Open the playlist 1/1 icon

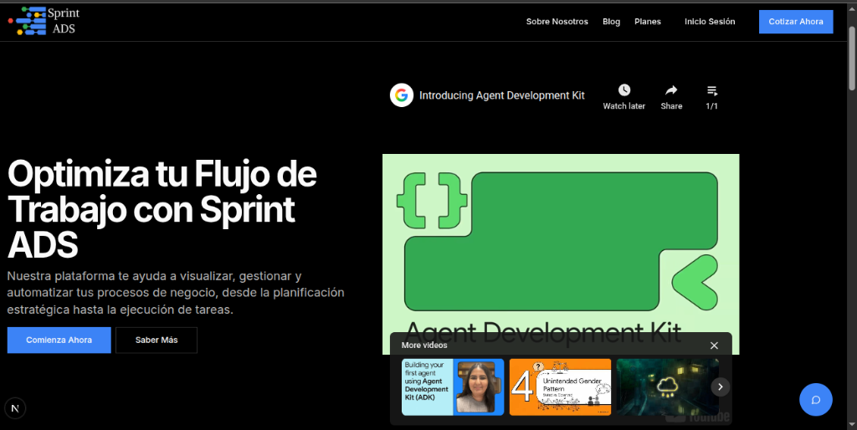tap(711, 97)
